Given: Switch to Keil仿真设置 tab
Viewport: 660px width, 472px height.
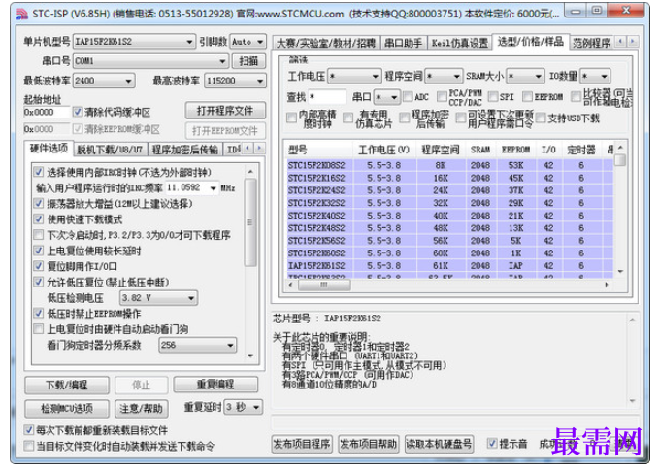Looking at the screenshot, I should coord(460,43).
